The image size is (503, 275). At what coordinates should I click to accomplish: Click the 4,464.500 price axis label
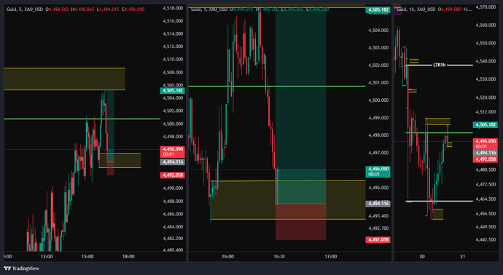pyautogui.click(x=486, y=199)
